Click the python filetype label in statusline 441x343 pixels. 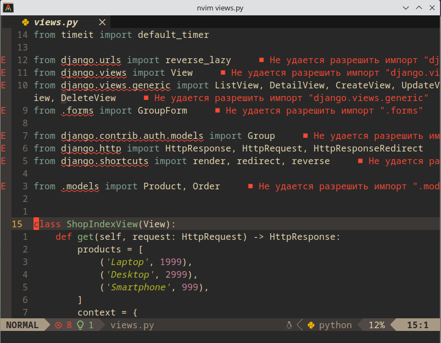point(335,325)
